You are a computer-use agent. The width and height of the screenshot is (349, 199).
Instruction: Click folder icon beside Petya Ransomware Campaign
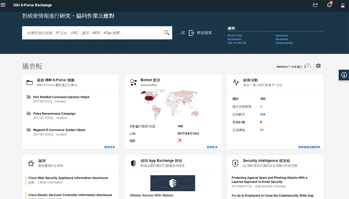(x=29, y=113)
